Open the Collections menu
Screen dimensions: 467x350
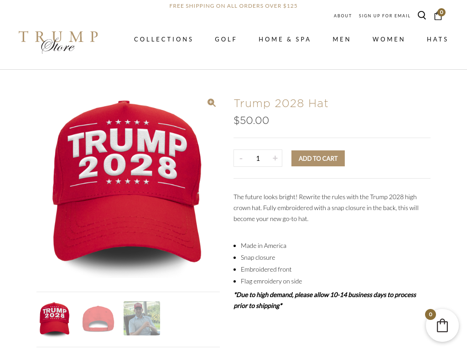(164, 39)
